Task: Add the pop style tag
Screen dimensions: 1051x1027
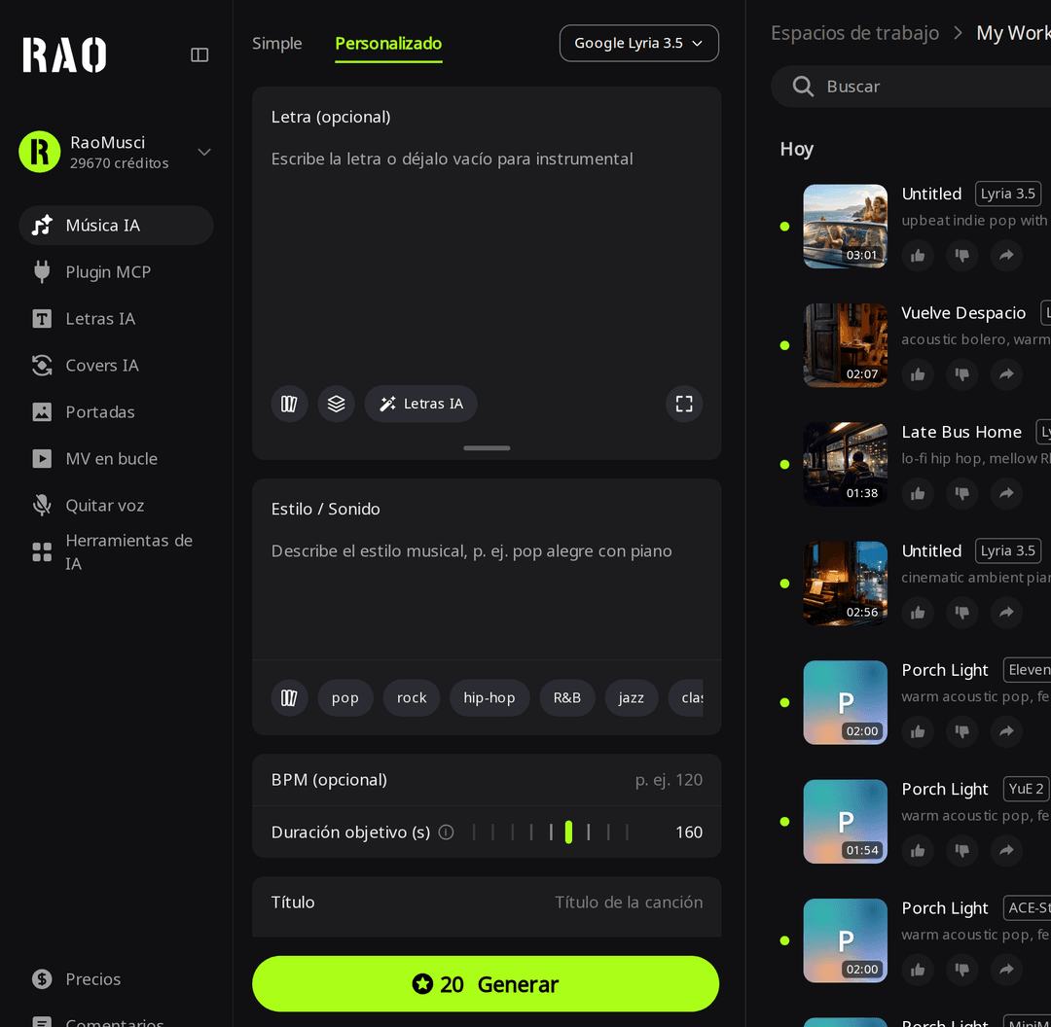Action: pos(345,697)
